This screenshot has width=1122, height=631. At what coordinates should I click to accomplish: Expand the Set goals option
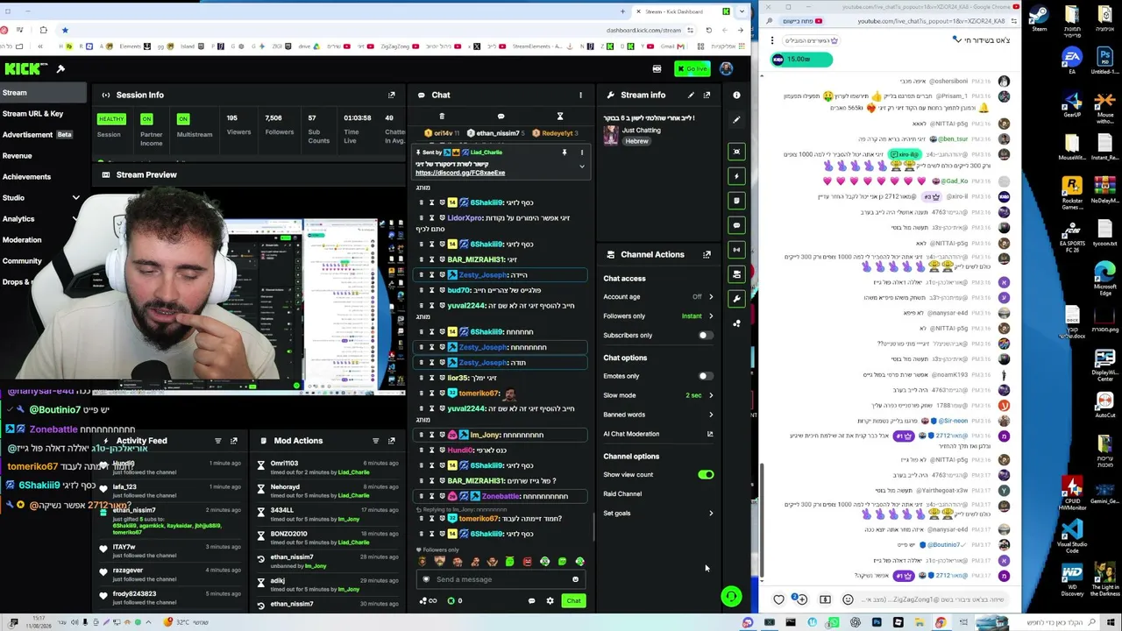[x=658, y=513]
